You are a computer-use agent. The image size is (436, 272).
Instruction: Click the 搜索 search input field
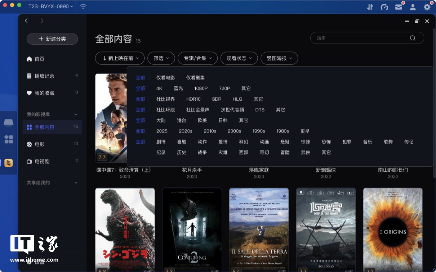coord(360,38)
